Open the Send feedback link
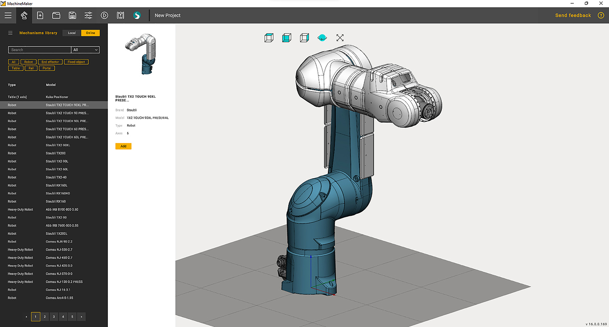Screen dimensions: 609x327 point(573,15)
